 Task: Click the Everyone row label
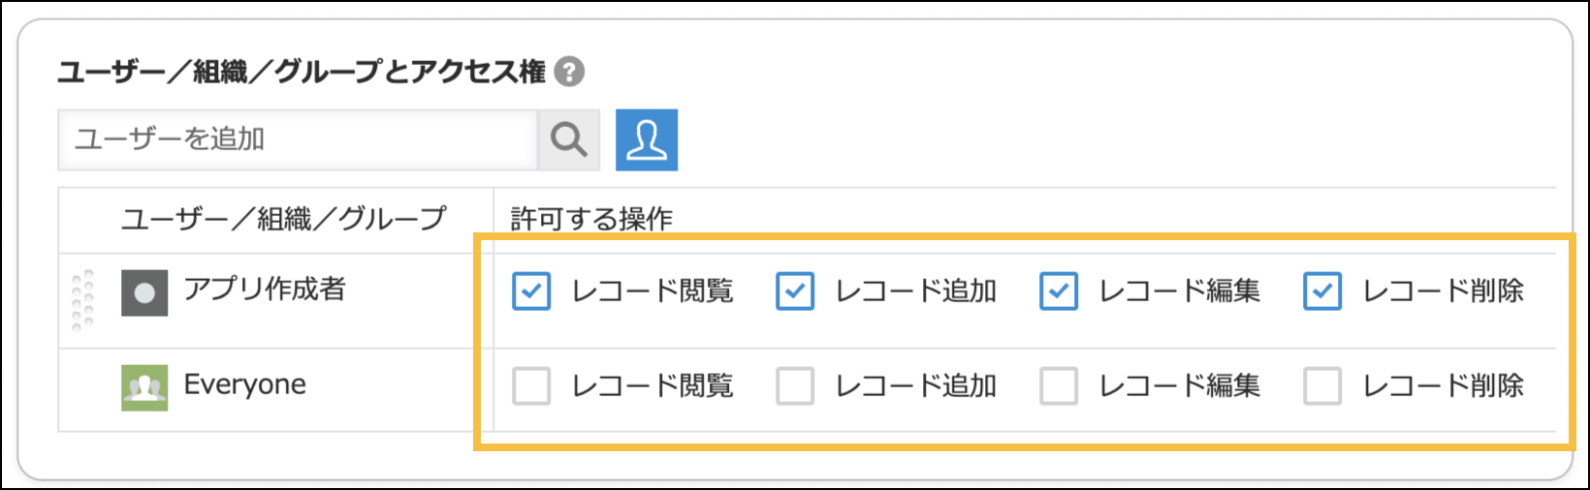(245, 385)
